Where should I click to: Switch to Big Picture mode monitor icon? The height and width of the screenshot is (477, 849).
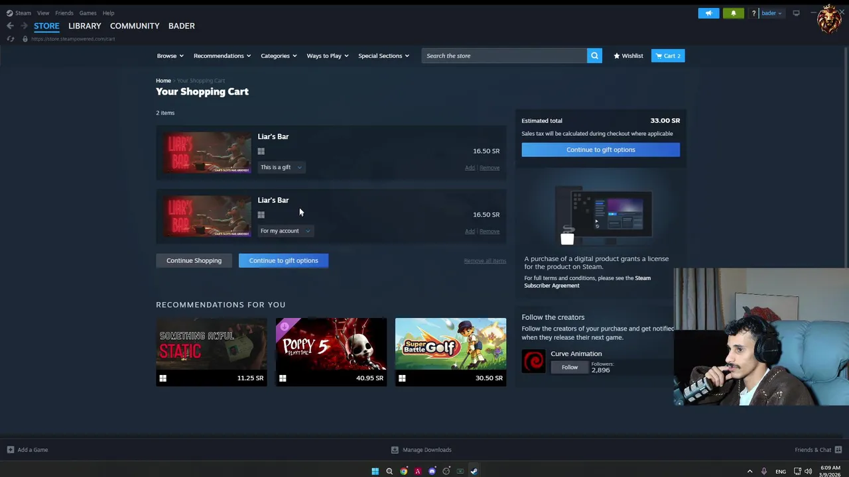tap(796, 13)
